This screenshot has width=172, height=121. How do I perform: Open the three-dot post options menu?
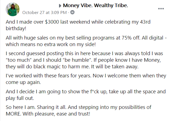(161, 9)
